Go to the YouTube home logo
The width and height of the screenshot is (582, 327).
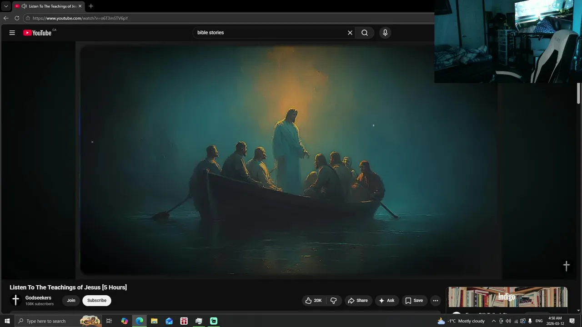[x=37, y=33]
